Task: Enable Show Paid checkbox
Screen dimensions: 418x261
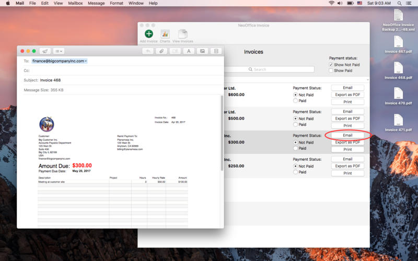Action: [x=331, y=70]
